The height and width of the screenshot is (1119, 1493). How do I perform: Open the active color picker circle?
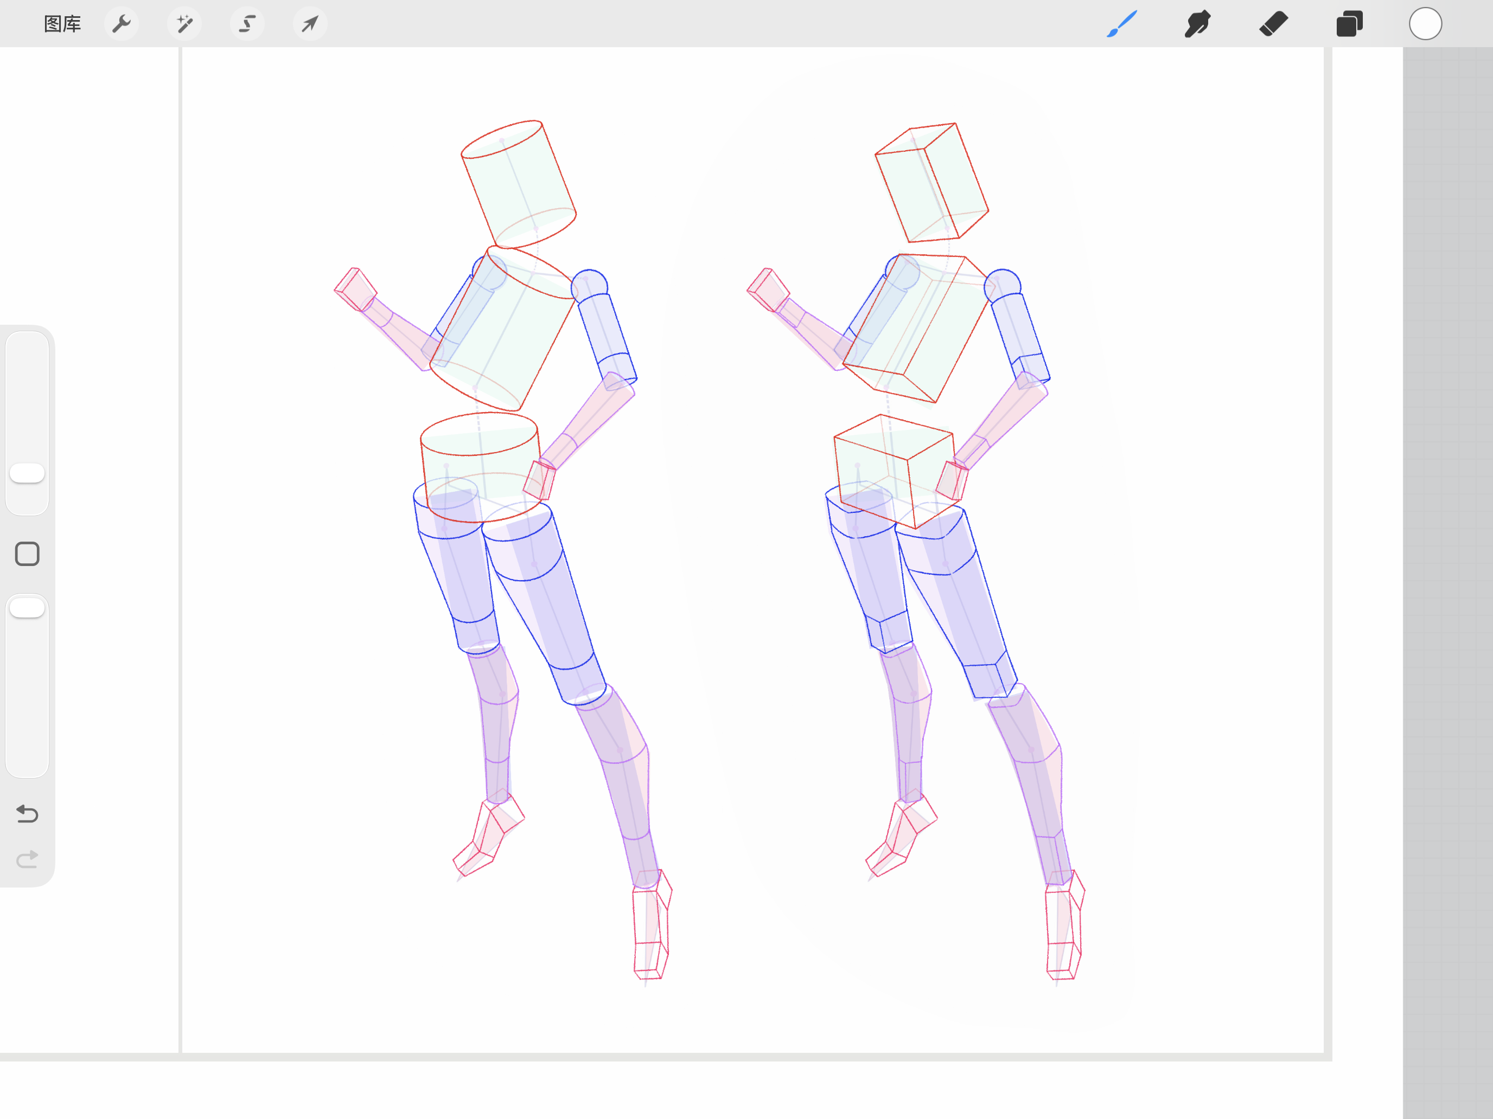coord(1426,24)
